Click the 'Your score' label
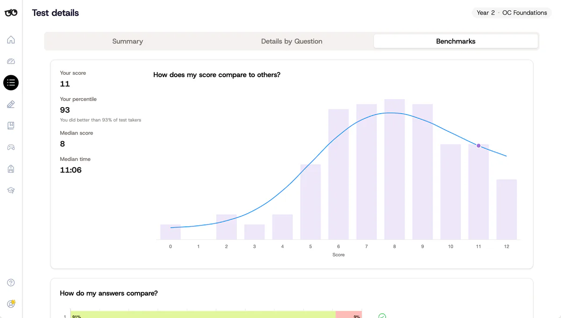 (x=73, y=73)
